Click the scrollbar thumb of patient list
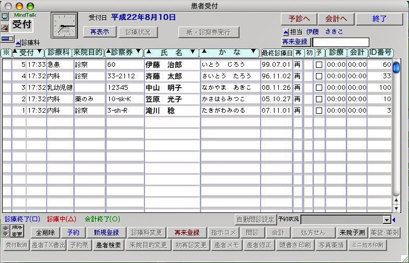The width and height of the screenshot is (409, 263). point(396,67)
